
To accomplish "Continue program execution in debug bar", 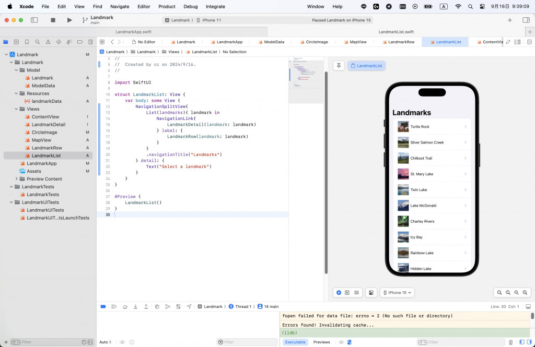I will (x=114, y=306).
